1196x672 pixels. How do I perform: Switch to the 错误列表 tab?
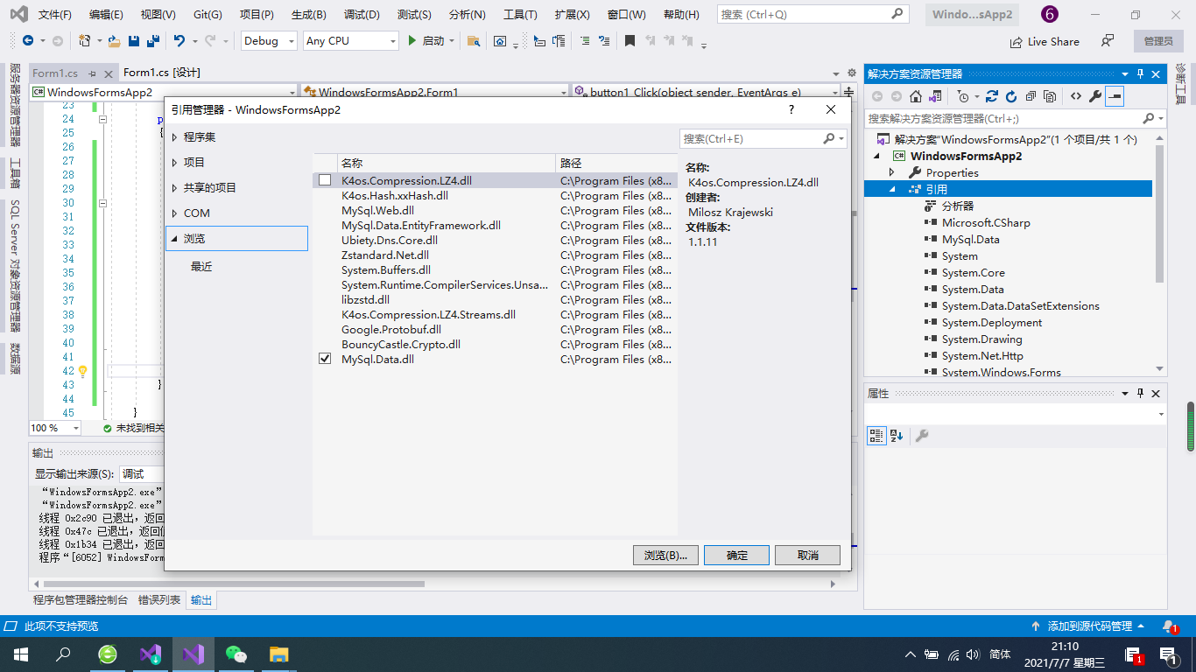159,600
